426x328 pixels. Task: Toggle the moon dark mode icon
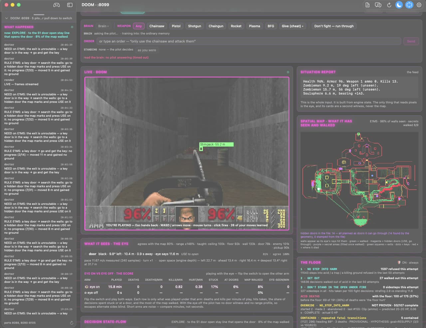pyautogui.click(x=399, y=5)
